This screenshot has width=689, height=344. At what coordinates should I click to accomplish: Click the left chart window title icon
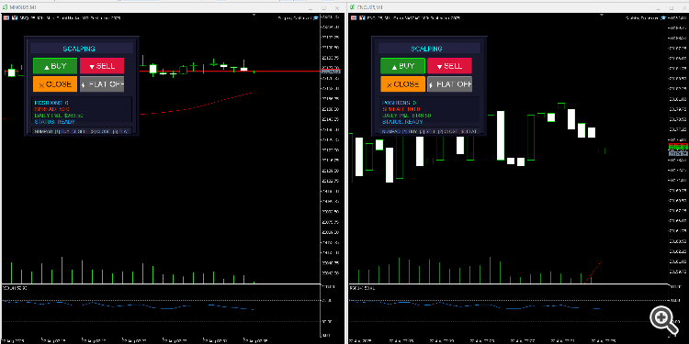click(6, 8)
